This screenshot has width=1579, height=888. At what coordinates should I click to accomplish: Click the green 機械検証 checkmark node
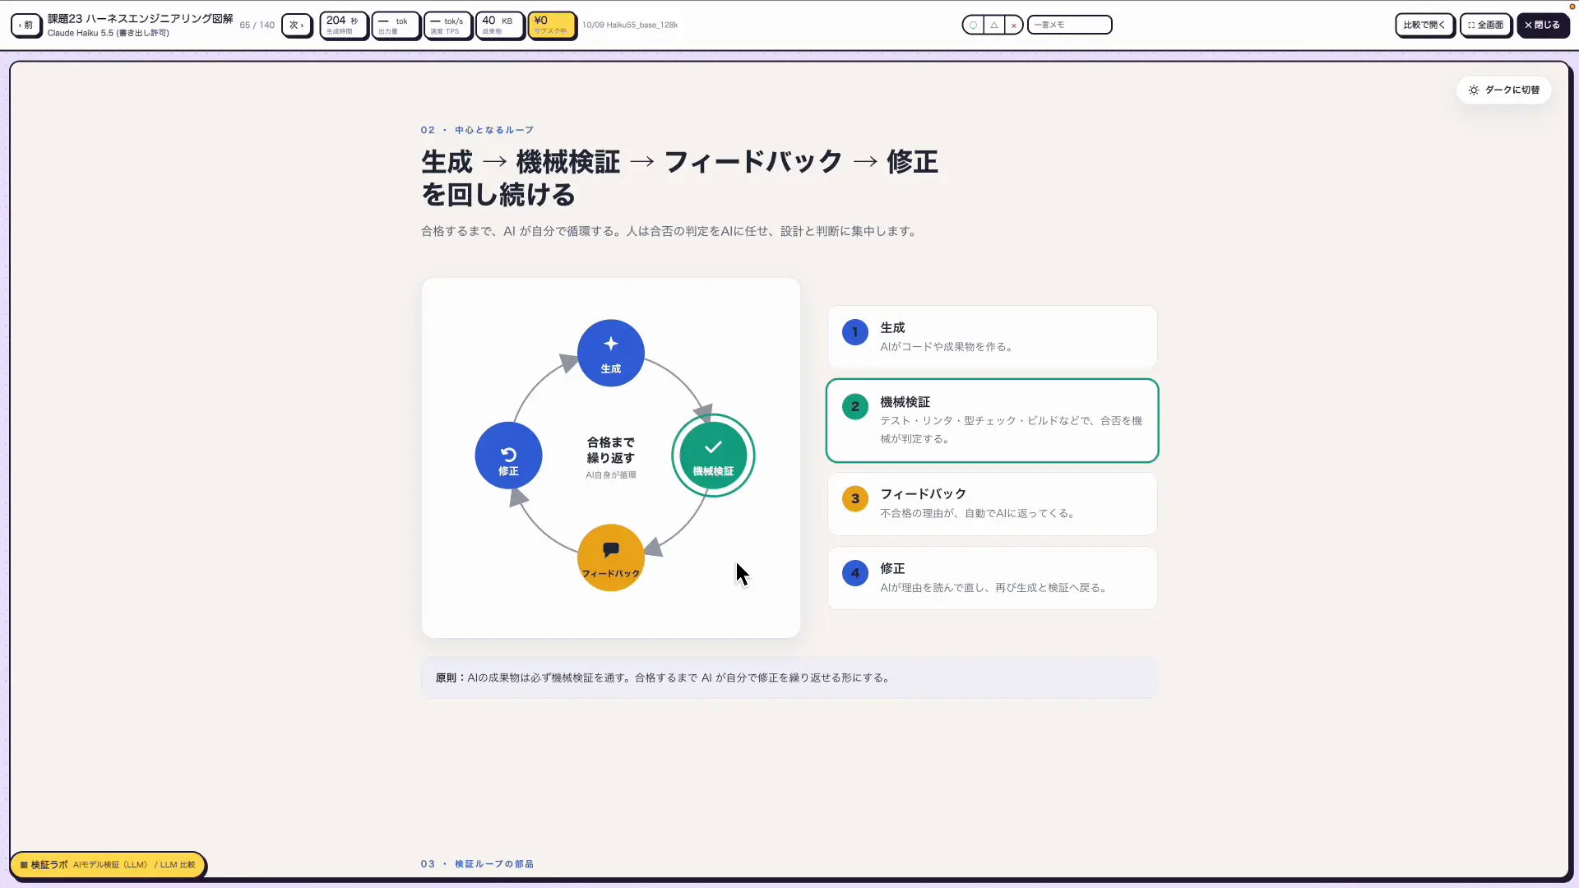click(x=713, y=456)
